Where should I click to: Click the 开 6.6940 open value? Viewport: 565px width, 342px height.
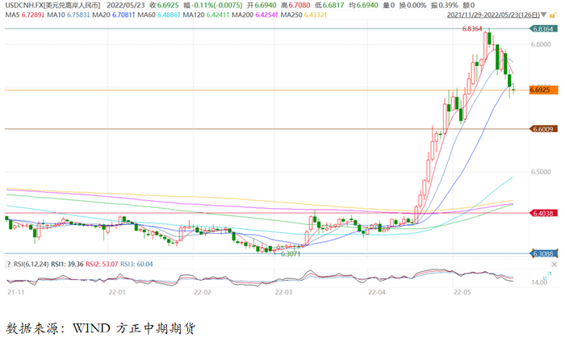point(262,6)
